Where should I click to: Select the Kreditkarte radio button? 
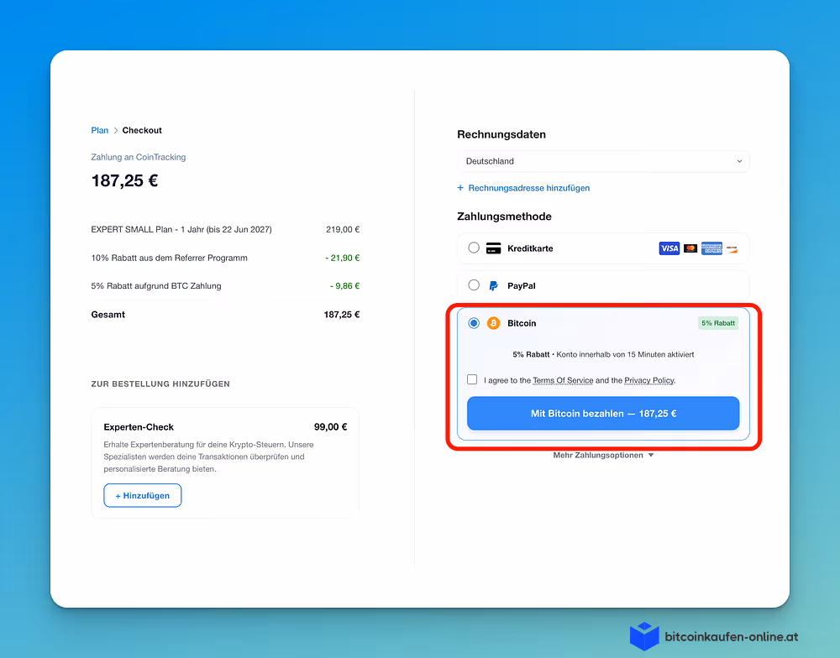point(474,248)
